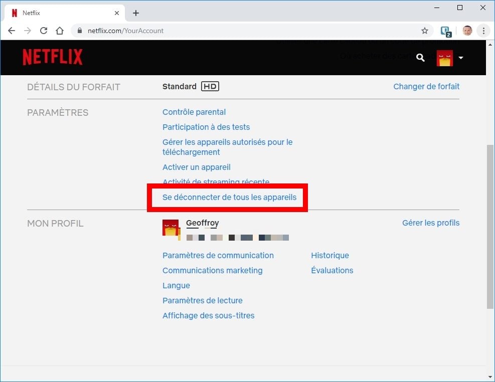
Task: Click the vertical scrollbar thumb
Action: click(489, 227)
